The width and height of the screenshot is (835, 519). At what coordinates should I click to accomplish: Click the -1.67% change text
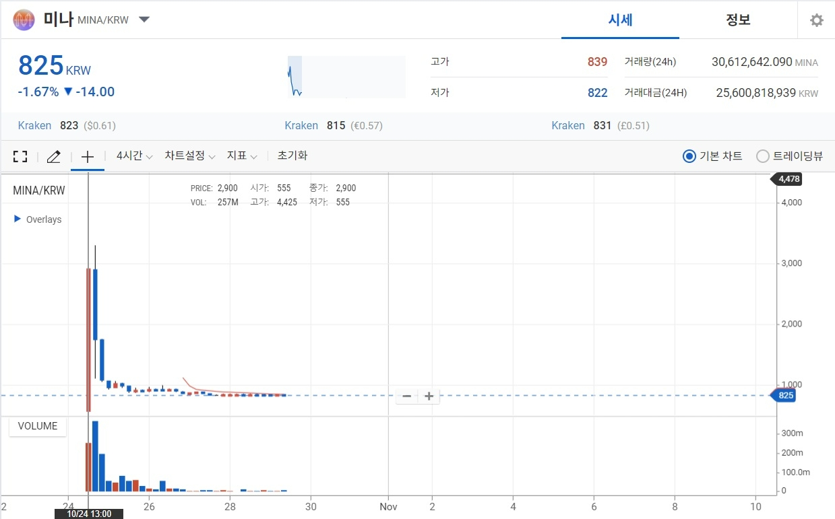point(38,92)
